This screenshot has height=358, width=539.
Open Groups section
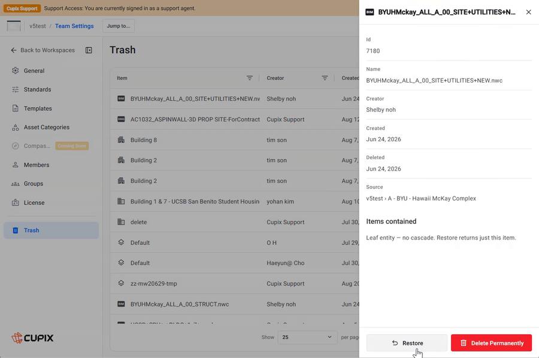[52, 183]
